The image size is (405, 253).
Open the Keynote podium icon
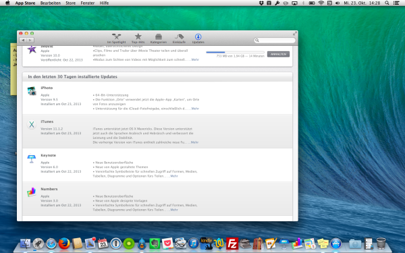(x=32, y=159)
